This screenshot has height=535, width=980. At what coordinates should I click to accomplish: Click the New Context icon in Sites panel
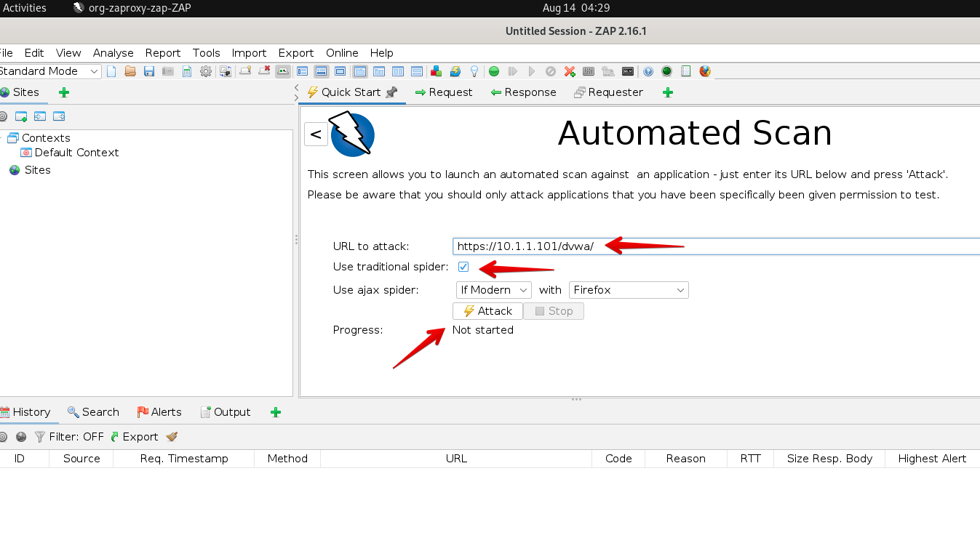coord(21,116)
